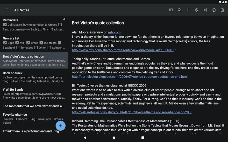228x142 pixels.
Task: Click the 'Richard Hamming' heading line
Action: 126,121
